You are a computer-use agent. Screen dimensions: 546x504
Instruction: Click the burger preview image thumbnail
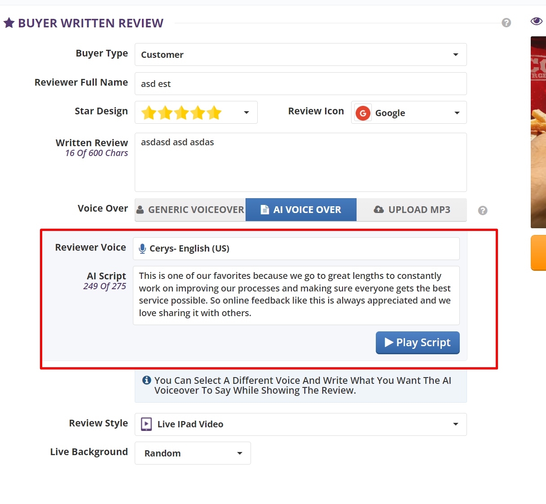coord(538,132)
